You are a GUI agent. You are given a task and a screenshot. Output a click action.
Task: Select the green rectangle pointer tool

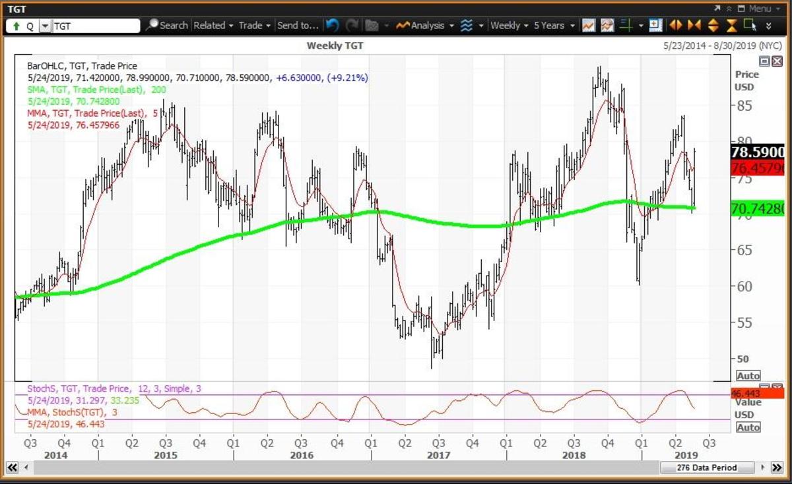click(x=749, y=26)
